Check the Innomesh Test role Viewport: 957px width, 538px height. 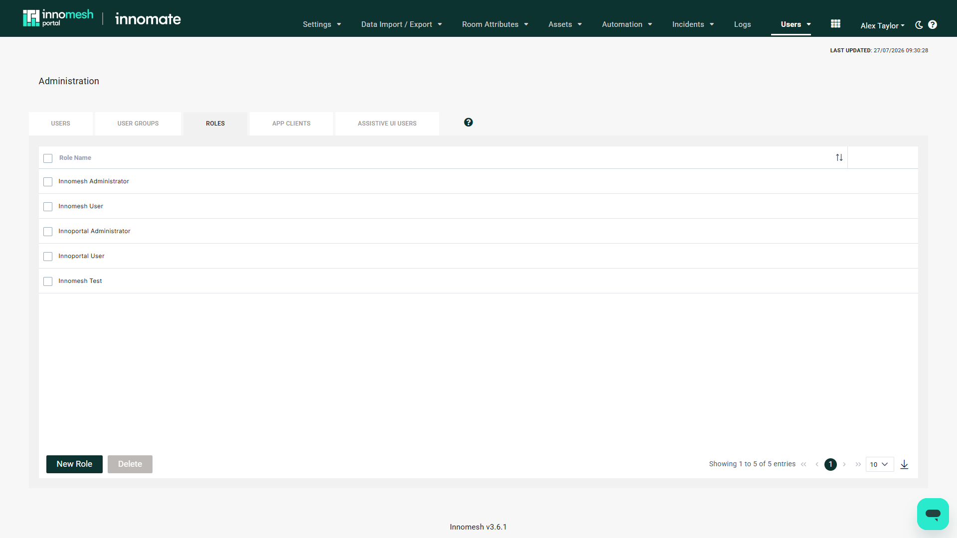[x=48, y=281]
